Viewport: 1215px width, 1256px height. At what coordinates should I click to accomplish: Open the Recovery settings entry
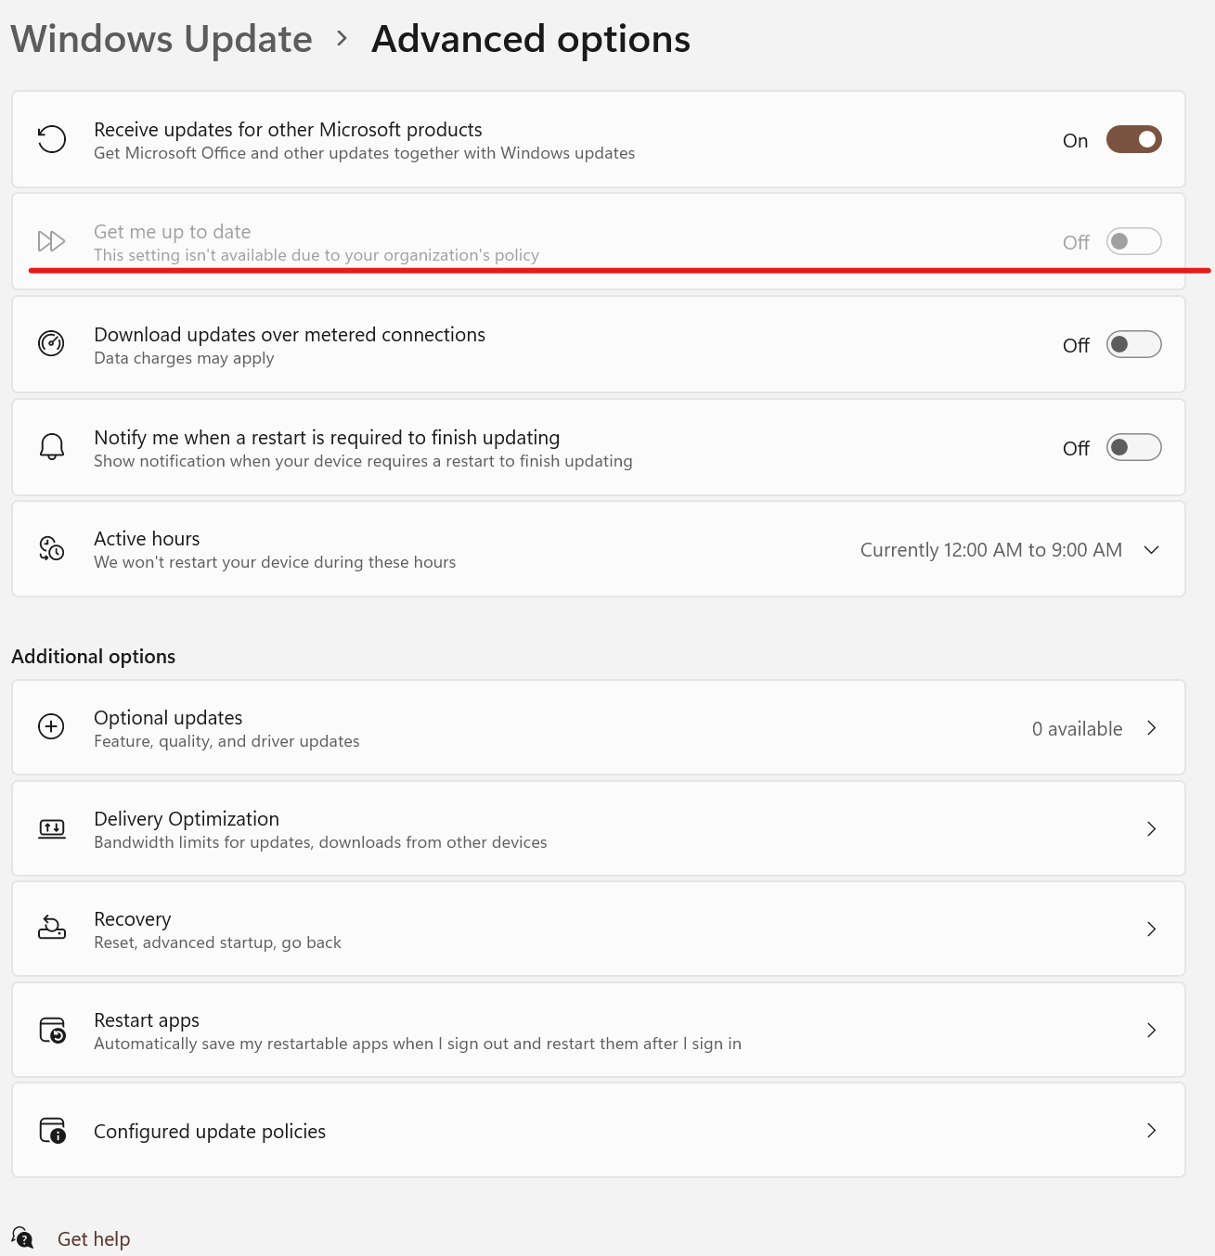tap(599, 929)
